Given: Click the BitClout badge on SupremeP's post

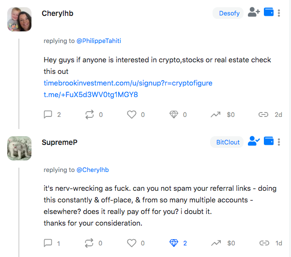Looking at the screenshot, I should click(x=228, y=142).
